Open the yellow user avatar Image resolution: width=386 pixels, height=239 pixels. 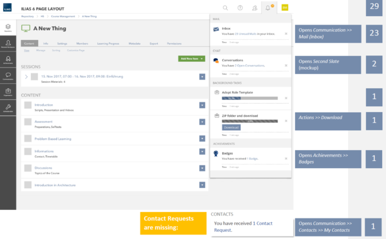(285, 8)
